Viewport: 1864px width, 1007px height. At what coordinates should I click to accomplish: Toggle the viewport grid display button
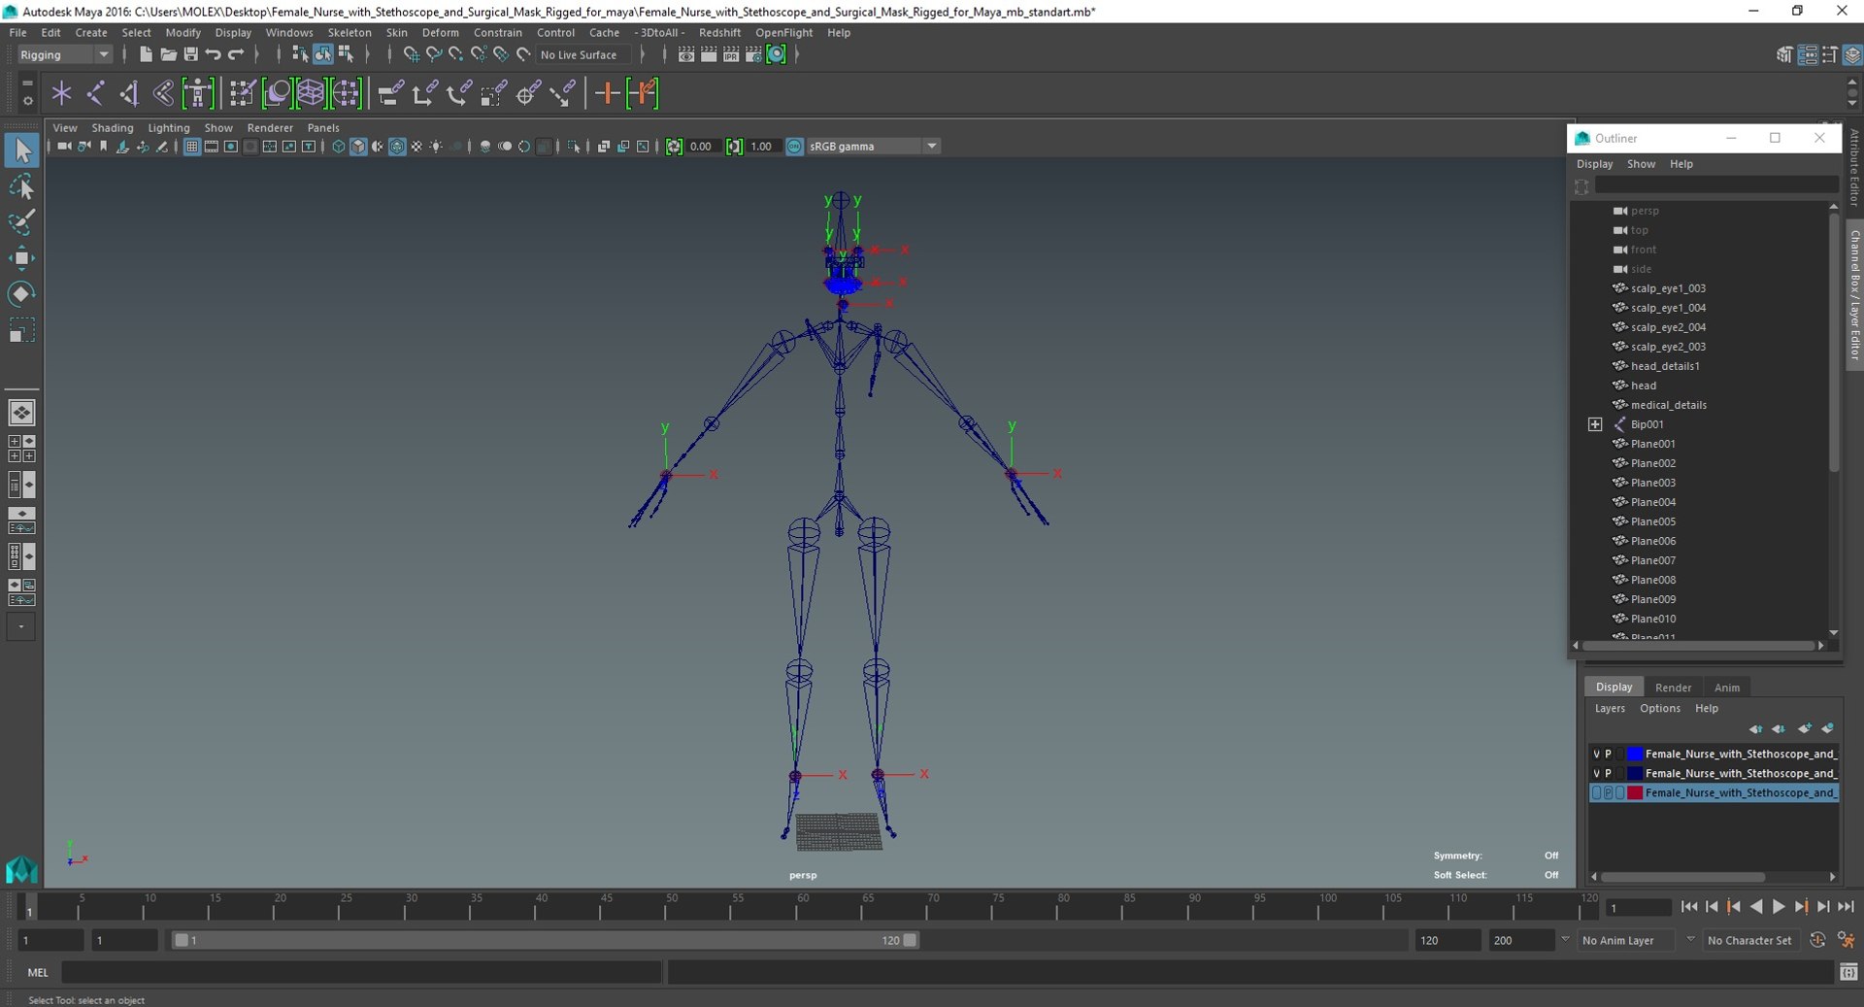(x=192, y=147)
